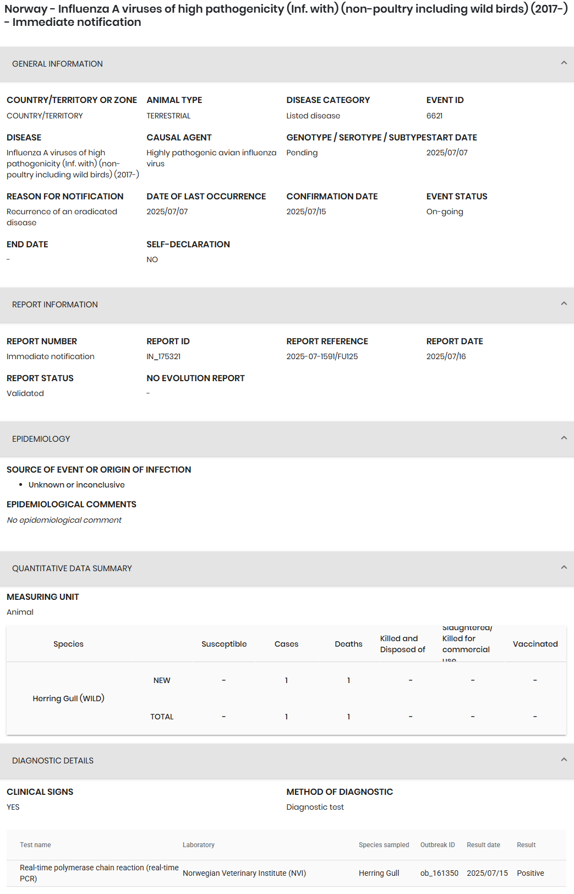
Task: Click the report ID IN_175321 value
Action: (163, 356)
